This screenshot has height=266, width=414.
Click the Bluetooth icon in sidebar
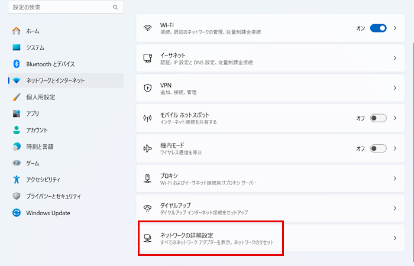17,64
